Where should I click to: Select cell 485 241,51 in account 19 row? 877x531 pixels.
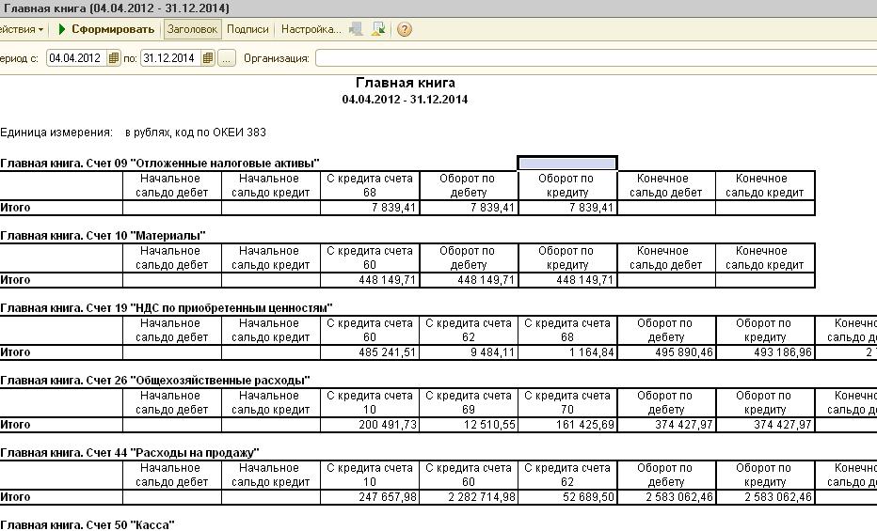pos(370,352)
